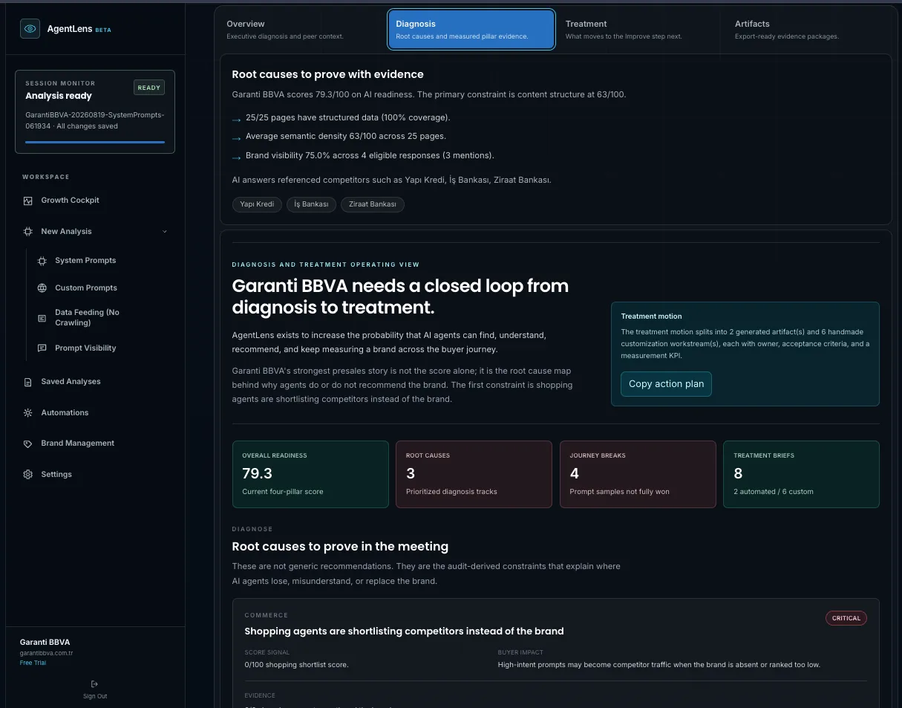Click the Root Causes 3 card
The width and height of the screenshot is (902, 708).
[474, 475]
